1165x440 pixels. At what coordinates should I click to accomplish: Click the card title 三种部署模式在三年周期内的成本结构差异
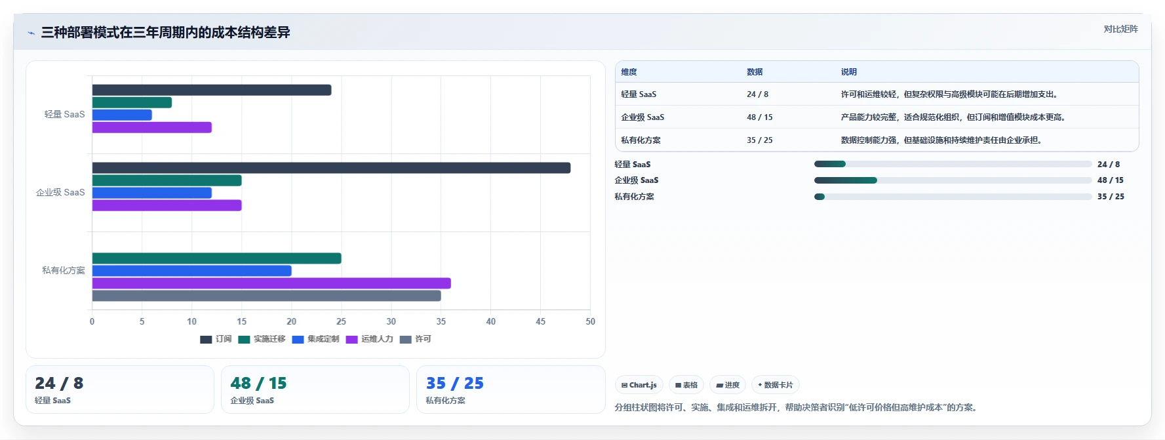click(165, 32)
